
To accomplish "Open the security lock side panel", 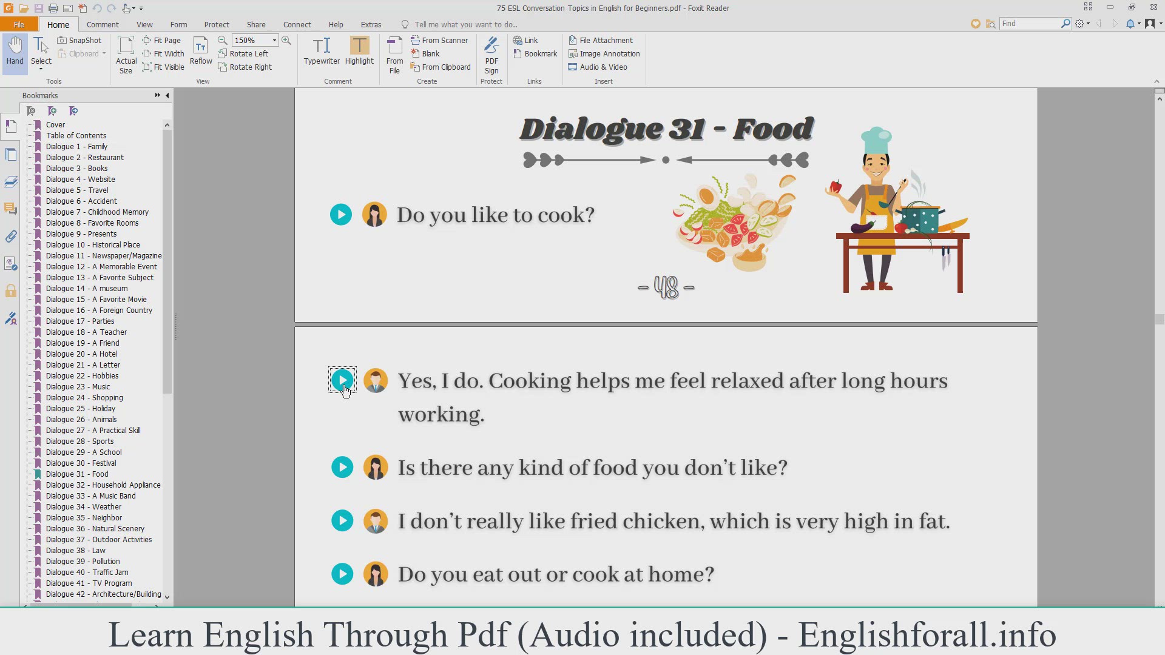I will pyautogui.click(x=11, y=291).
